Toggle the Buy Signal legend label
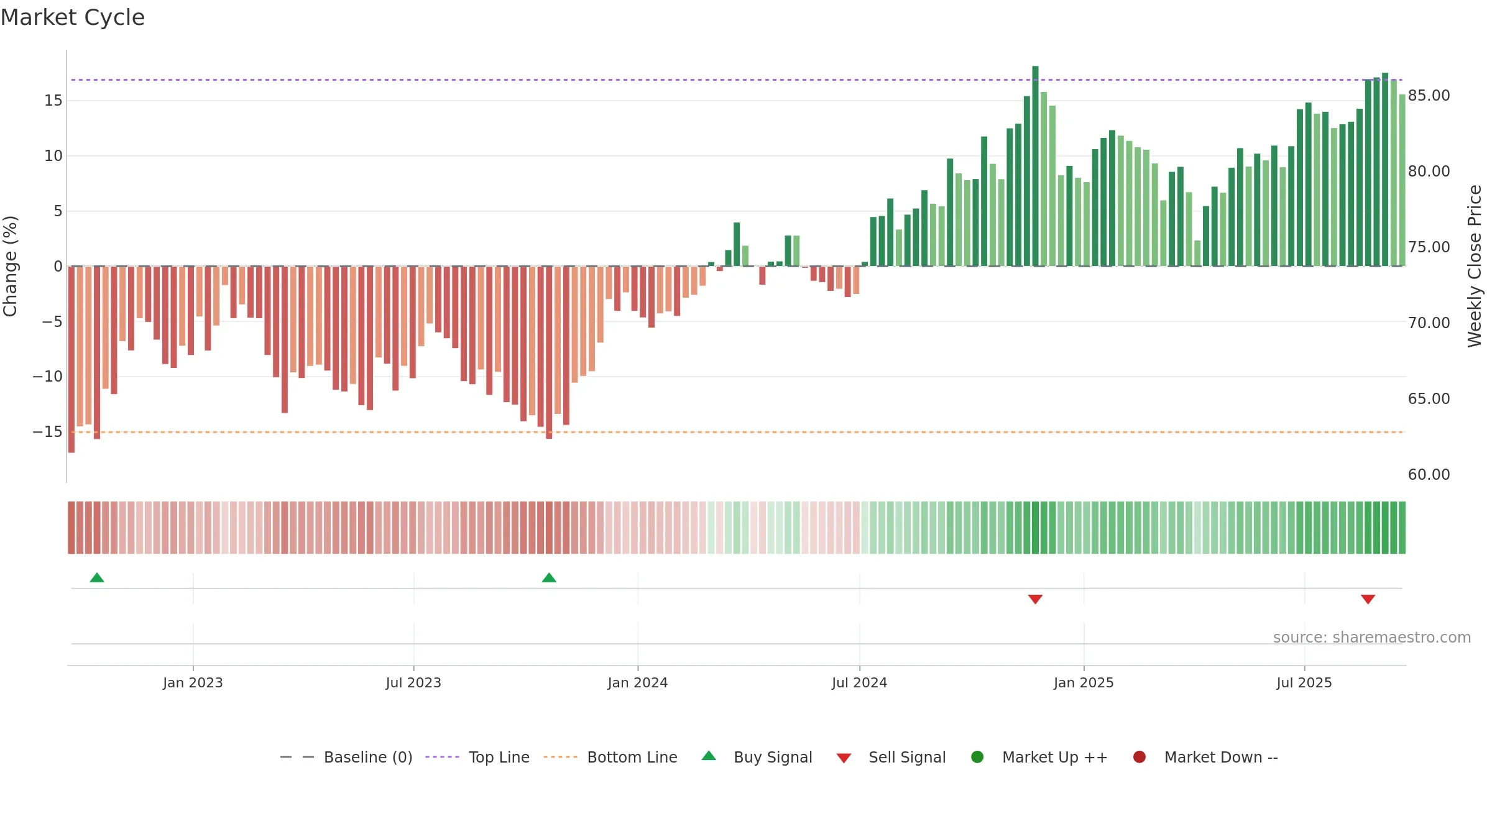Screen dimensions: 1492x839 pos(773,757)
